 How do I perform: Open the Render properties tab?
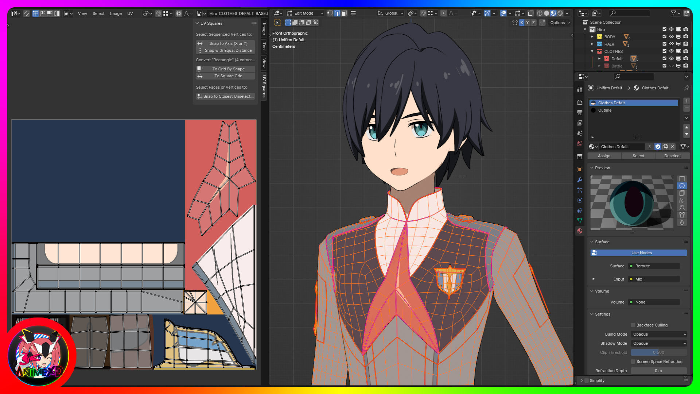tap(580, 103)
